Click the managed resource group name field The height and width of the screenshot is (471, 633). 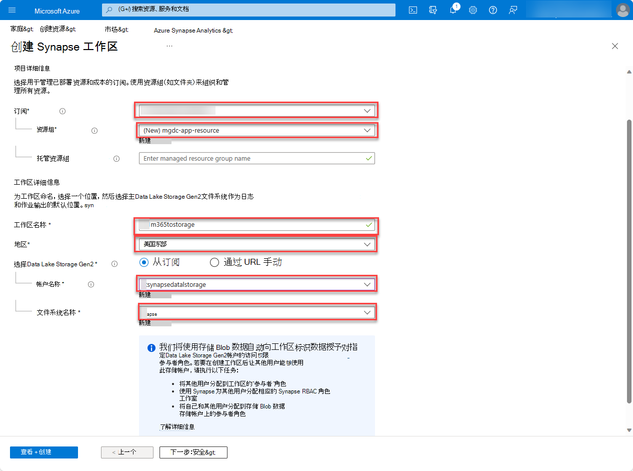pos(257,159)
